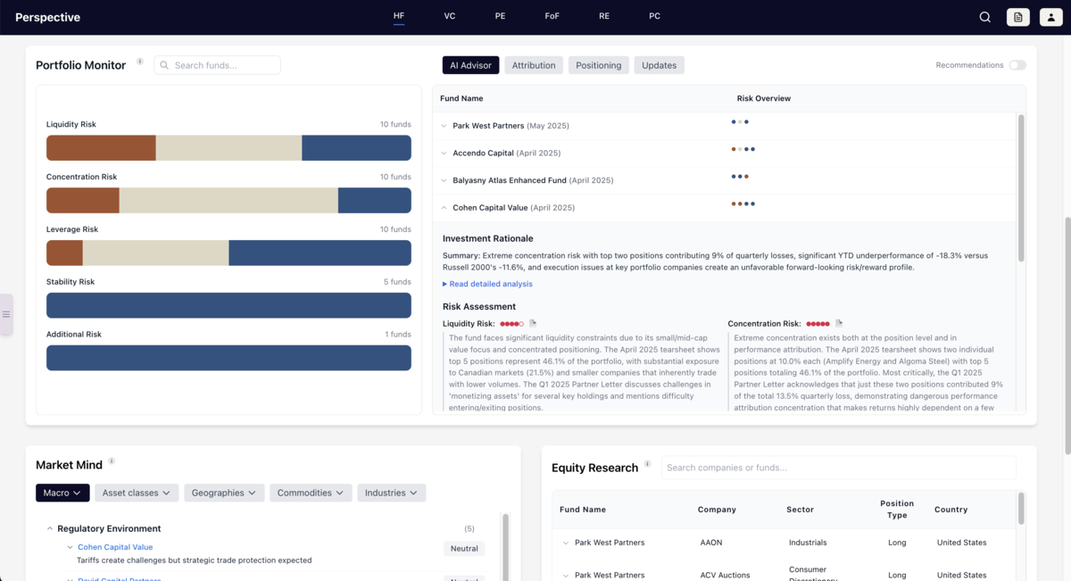Click the note icon beside Liquidity Risk rating
The width and height of the screenshot is (1071, 581).
pyautogui.click(x=534, y=324)
